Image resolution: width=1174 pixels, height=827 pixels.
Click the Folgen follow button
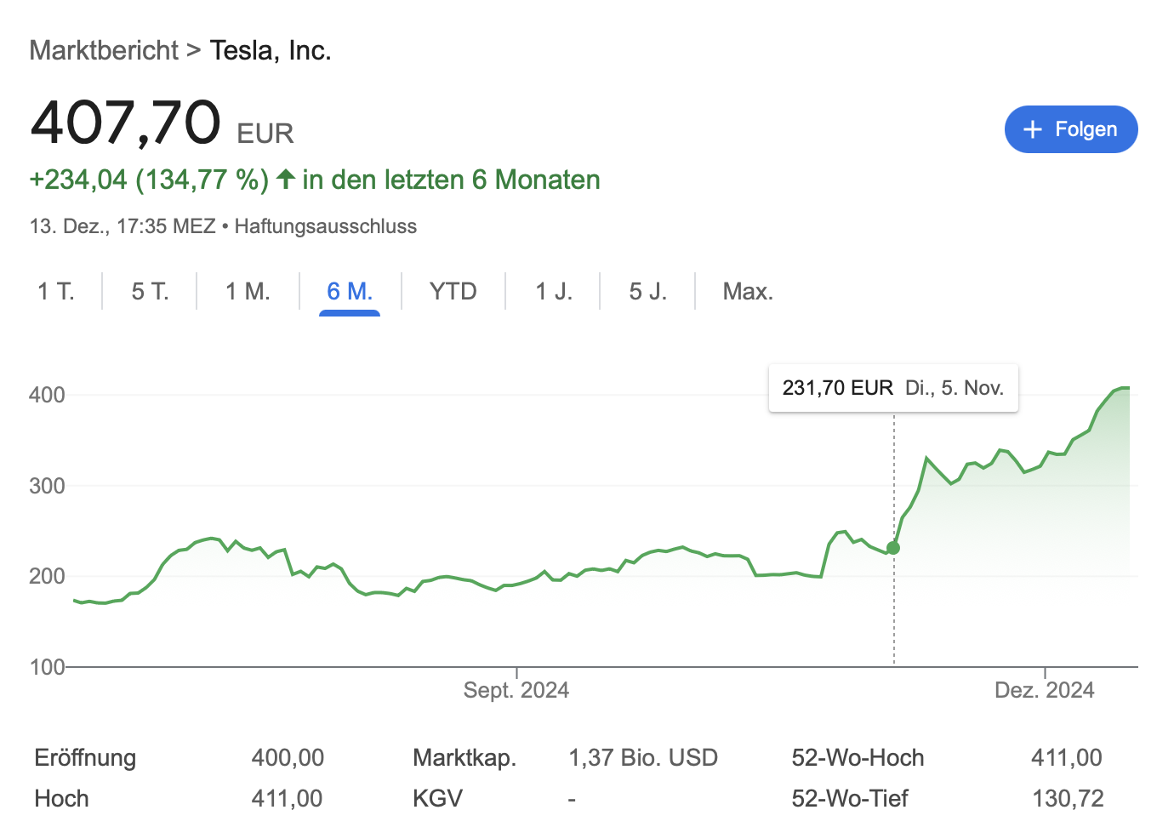[1070, 129]
